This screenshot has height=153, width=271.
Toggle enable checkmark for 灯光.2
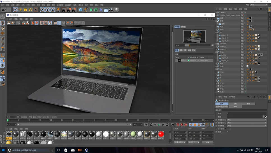pyautogui.click(x=245, y=92)
